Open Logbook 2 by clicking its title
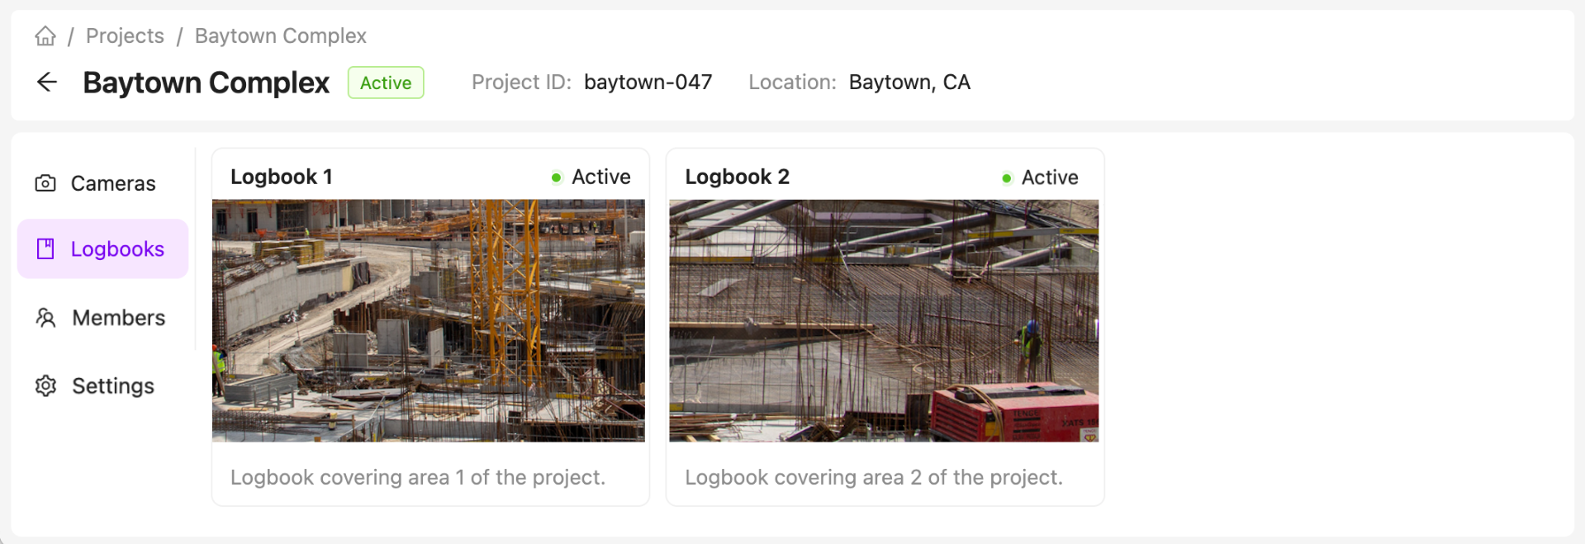The height and width of the screenshot is (544, 1585). [737, 176]
